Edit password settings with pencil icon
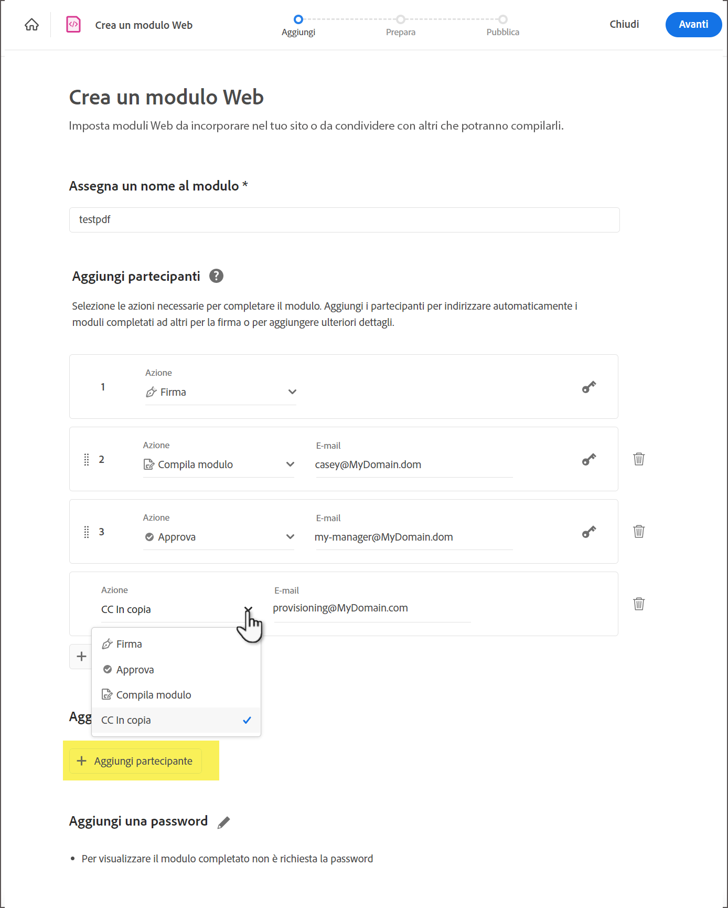Image resolution: width=728 pixels, height=908 pixels. tap(224, 822)
